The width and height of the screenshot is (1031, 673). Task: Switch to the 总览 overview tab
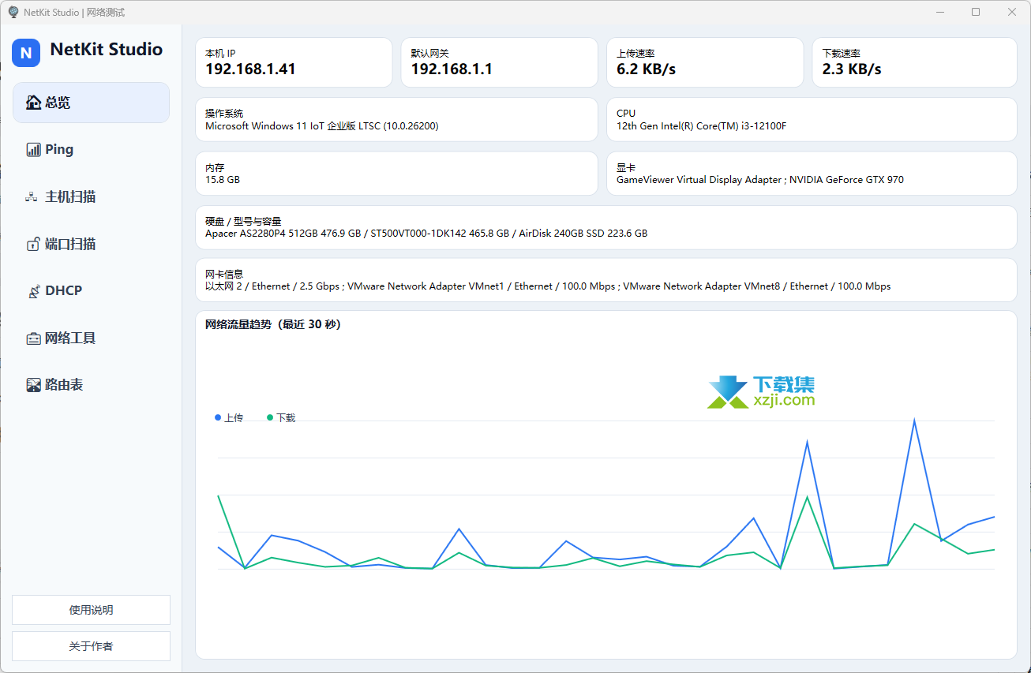tap(63, 102)
